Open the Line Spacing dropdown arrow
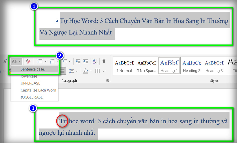 pyautogui.click(x=77, y=71)
